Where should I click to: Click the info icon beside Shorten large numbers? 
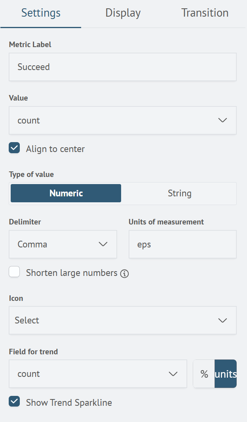(124, 274)
